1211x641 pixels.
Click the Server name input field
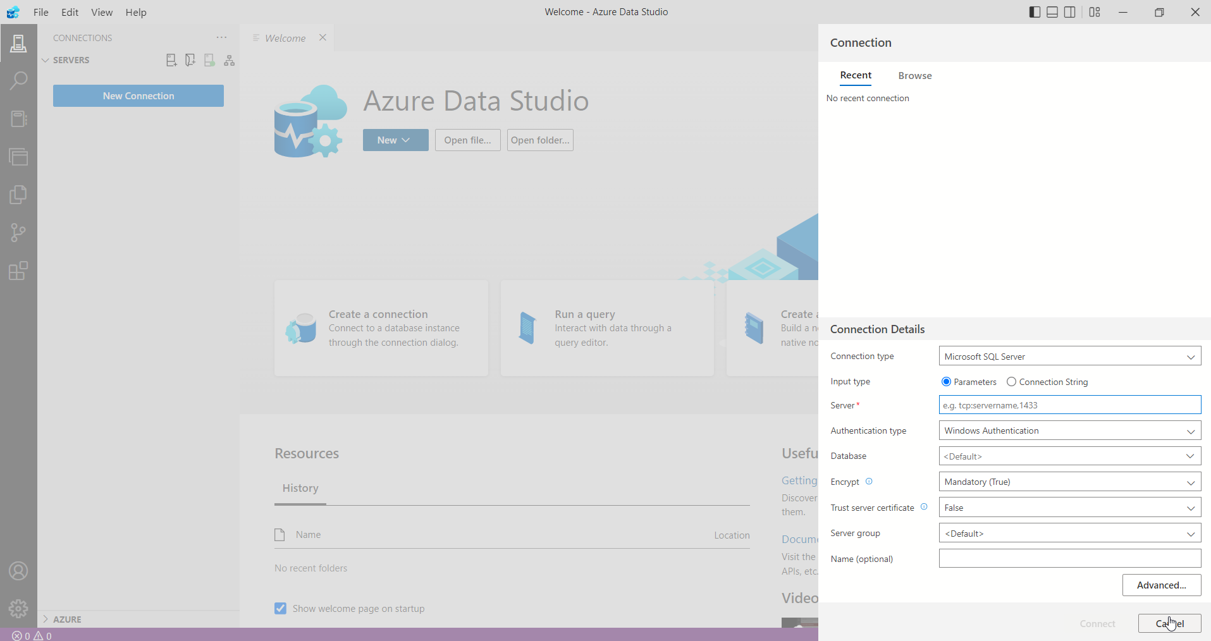(x=1069, y=405)
